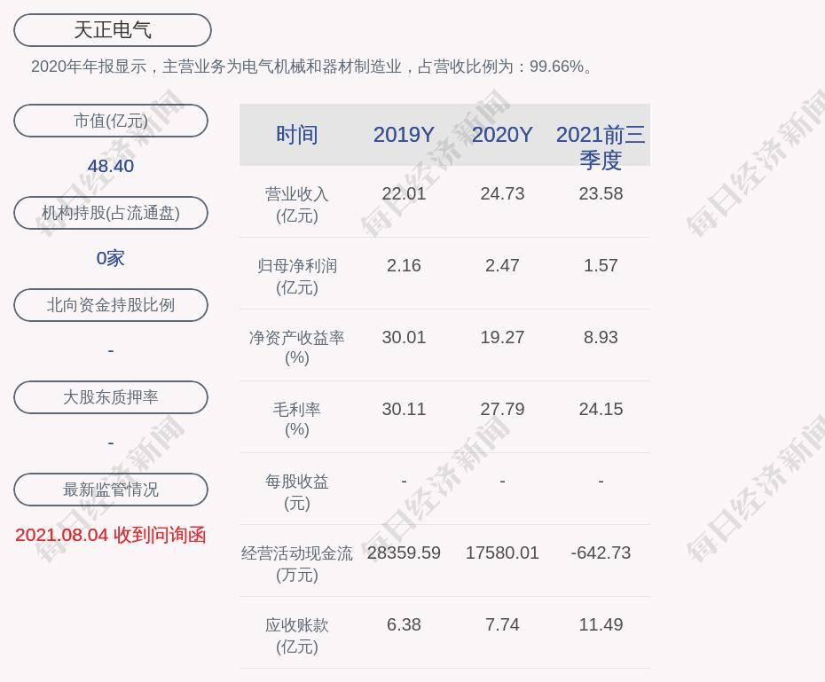The width and height of the screenshot is (825, 682).
Task: Select the cash flow value -642.73
Action: (601, 553)
